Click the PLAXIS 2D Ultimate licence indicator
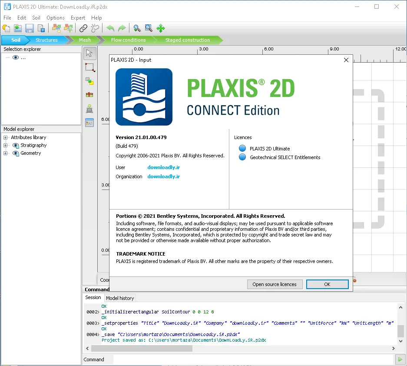 [242, 148]
